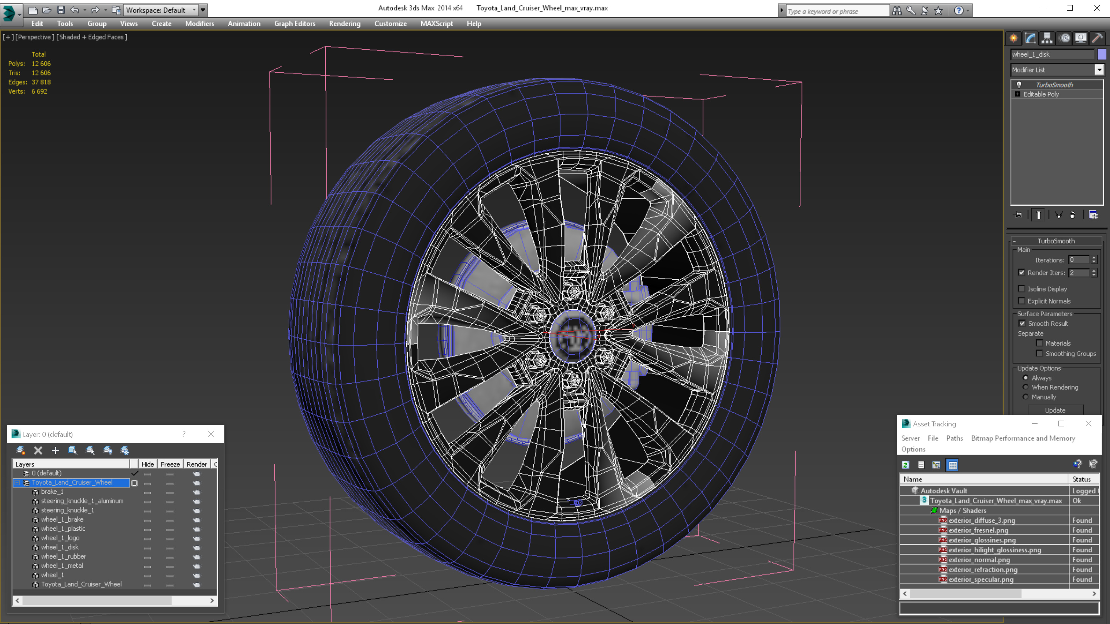This screenshot has width=1110, height=624.
Task: Enable Separate by Smoothing Groups checkbox
Action: (1039, 354)
